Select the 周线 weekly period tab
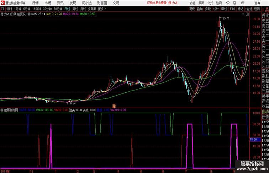 (75, 9)
